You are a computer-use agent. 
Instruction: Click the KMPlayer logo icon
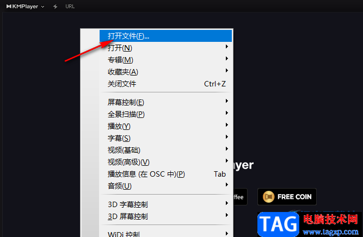[x=9, y=6]
